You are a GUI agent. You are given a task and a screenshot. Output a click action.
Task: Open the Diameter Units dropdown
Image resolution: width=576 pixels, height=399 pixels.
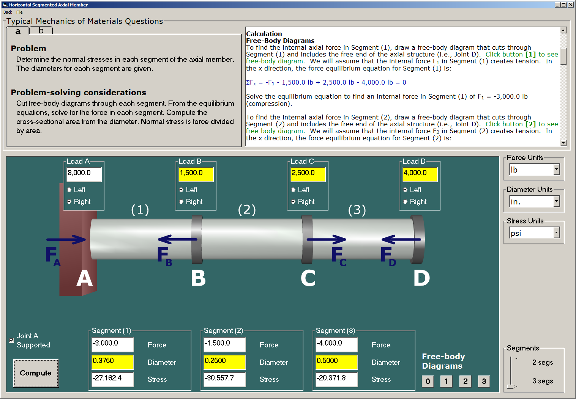(557, 201)
